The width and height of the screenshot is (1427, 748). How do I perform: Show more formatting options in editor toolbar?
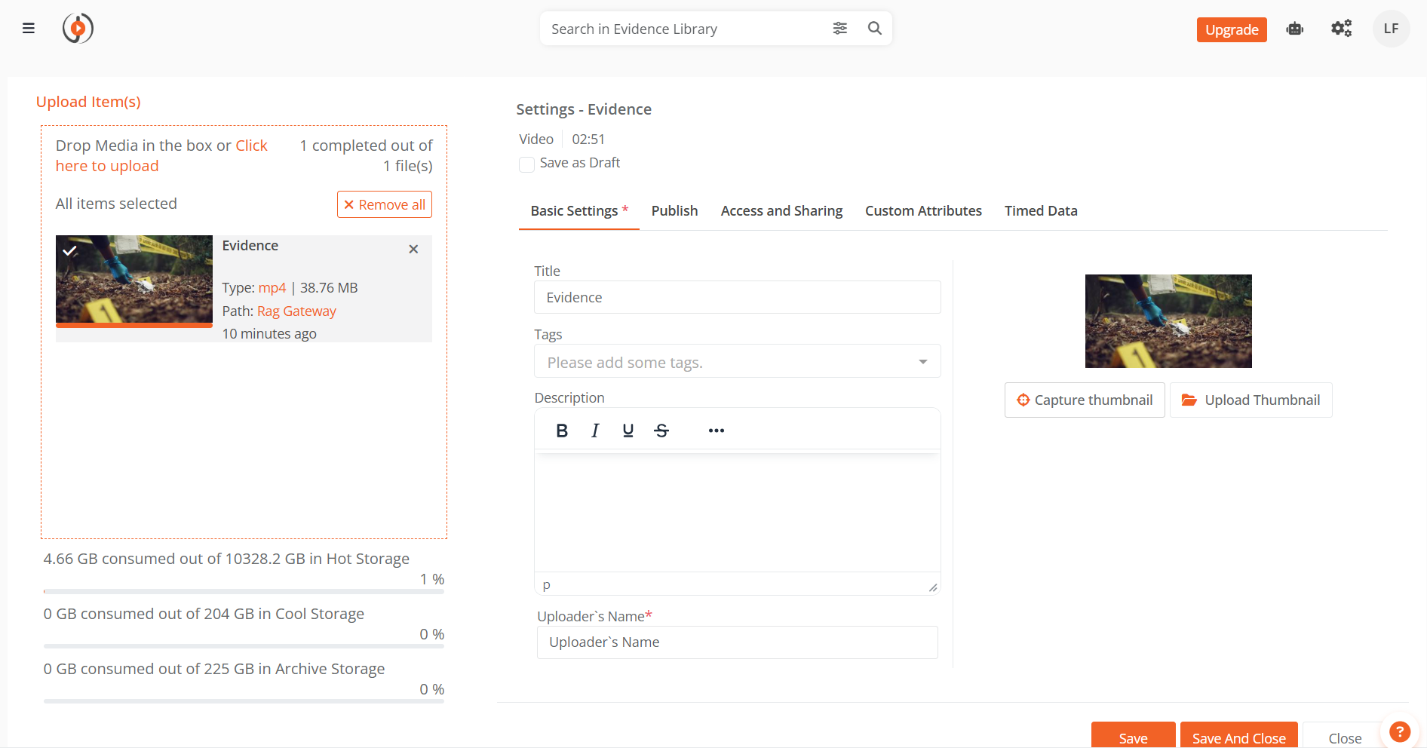tap(716, 431)
